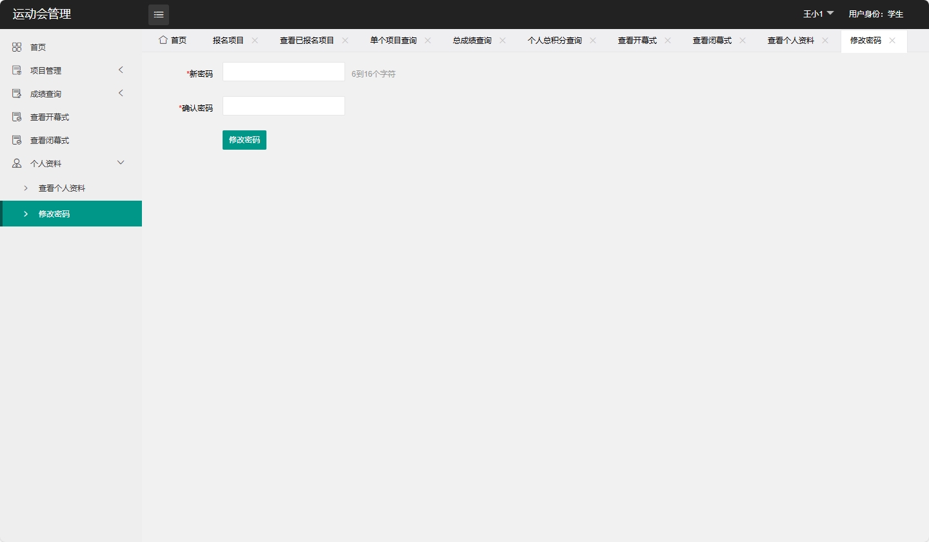Click the 成绩查询 sidebar icon

16,93
